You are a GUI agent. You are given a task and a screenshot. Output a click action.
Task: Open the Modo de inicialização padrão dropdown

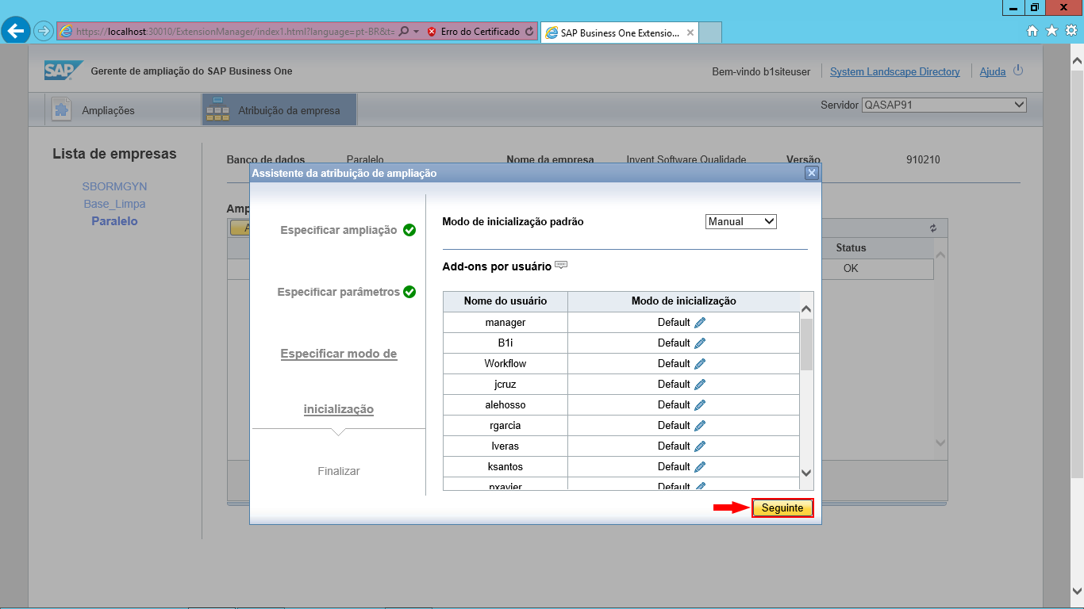[740, 222]
